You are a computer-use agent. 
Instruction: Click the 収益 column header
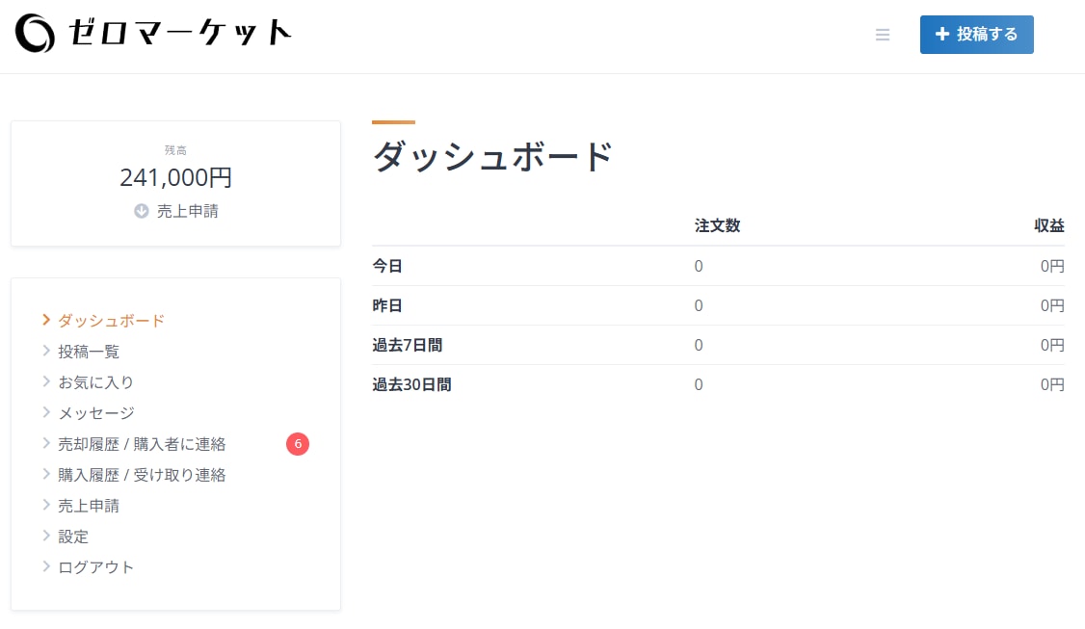pyautogui.click(x=1049, y=225)
